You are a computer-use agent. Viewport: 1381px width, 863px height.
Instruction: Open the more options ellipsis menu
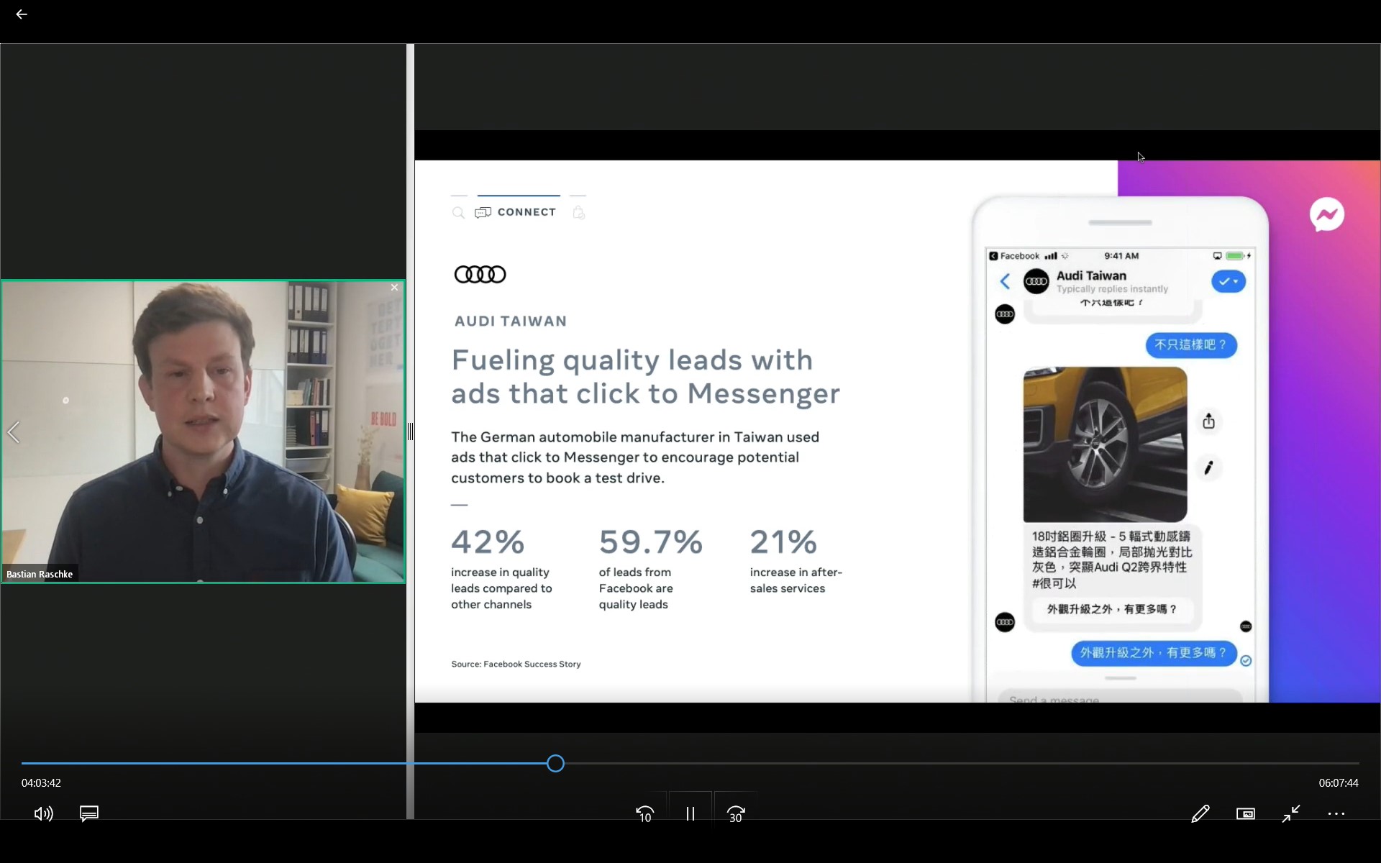click(x=1336, y=813)
